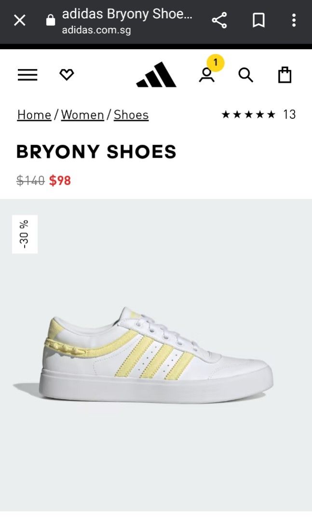Tap the -30 % discount badge

coord(25,234)
